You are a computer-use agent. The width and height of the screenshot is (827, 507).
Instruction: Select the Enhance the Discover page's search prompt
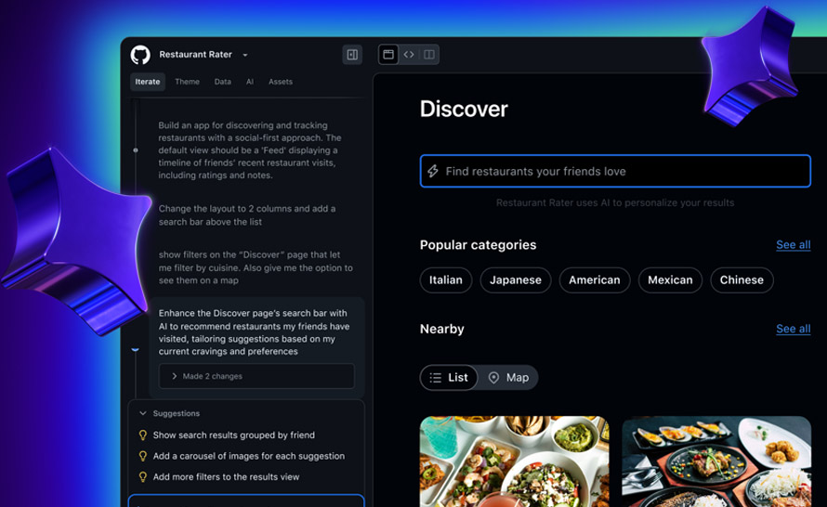tap(255, 332)
